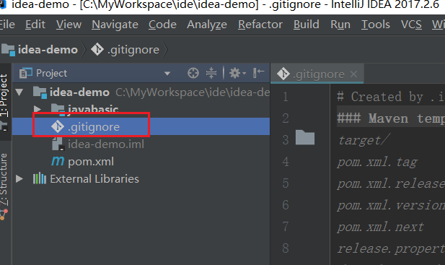Screen dimensions: 445x265
Task: Click gutter line number 5
Action: (286, 183)
